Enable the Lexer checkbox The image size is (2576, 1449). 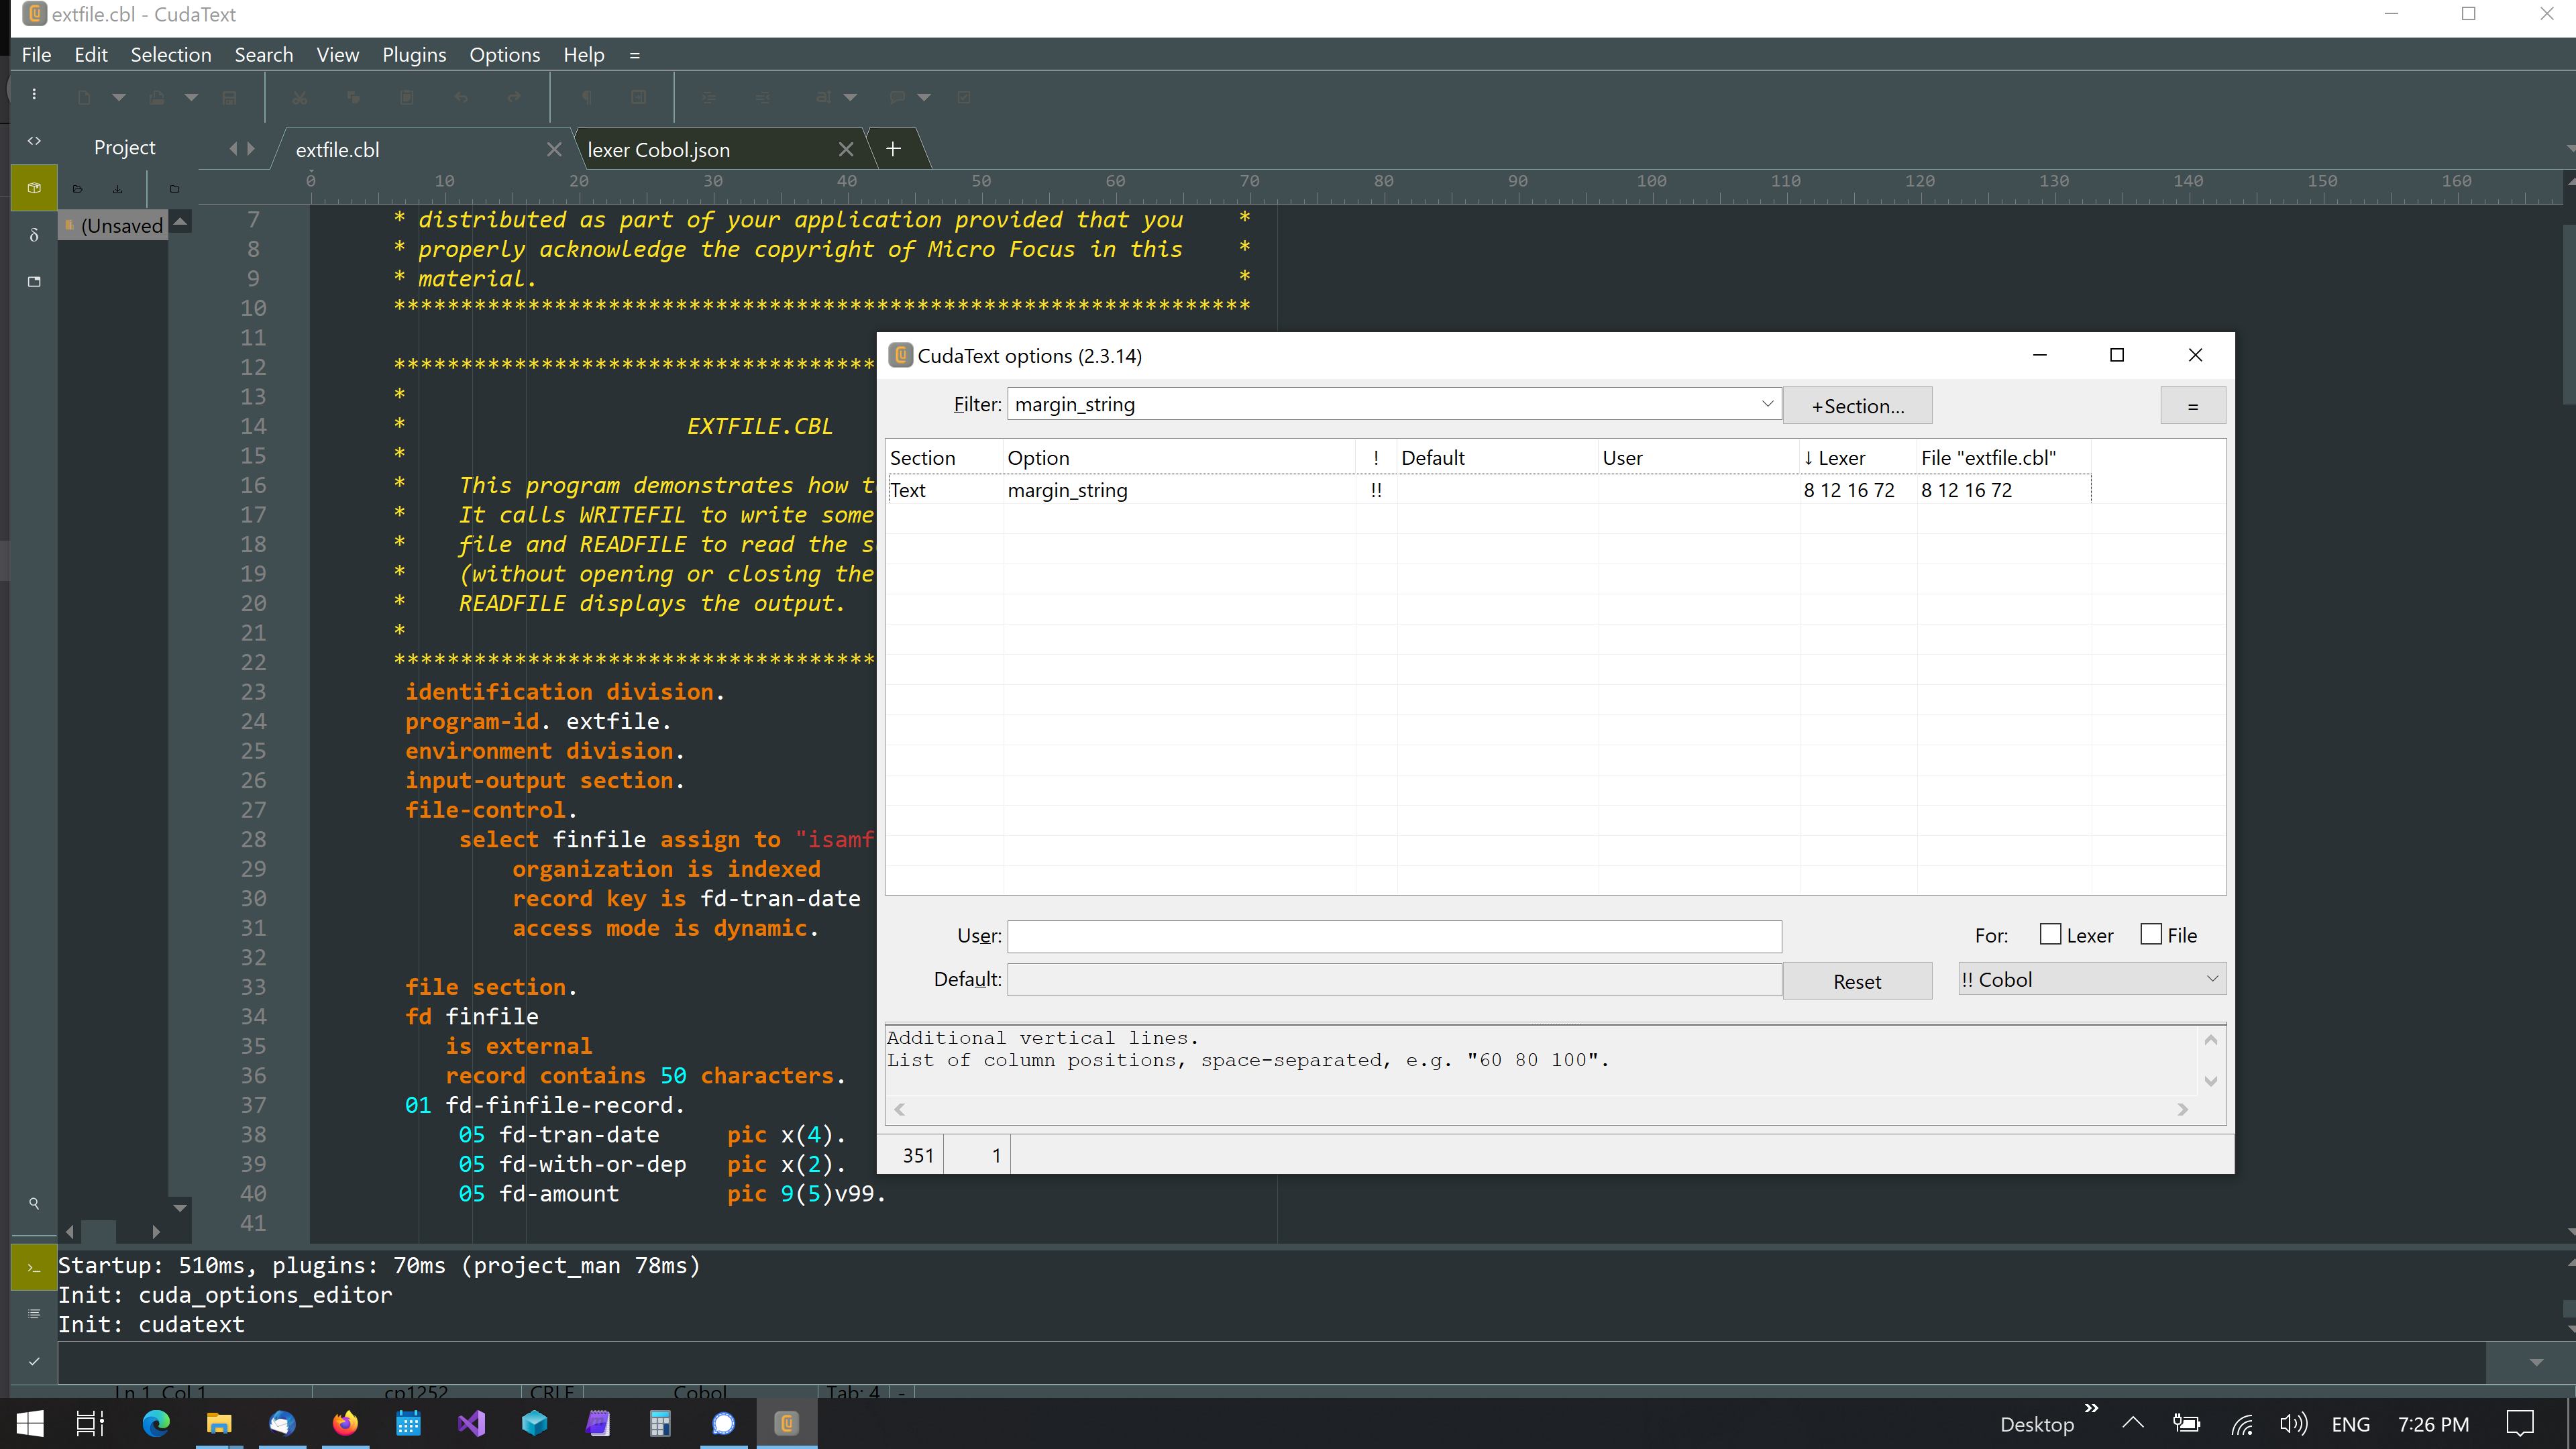click(2050, 934)
